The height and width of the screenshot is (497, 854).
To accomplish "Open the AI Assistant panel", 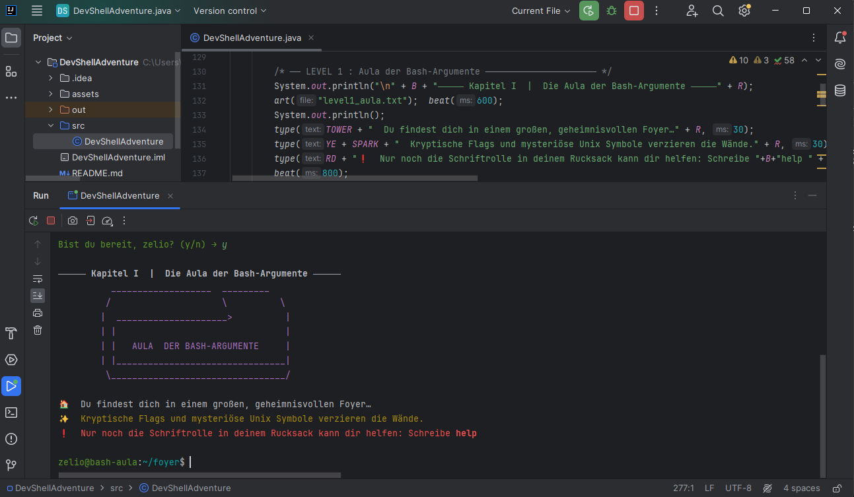I will pyautogui.click(x=839, y=64).
